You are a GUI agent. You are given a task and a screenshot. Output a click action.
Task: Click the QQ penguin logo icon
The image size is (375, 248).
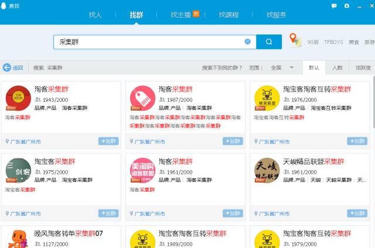[4, 5]
